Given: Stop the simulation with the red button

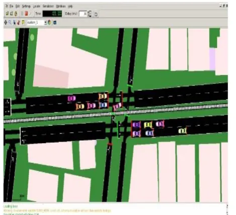Looking at the screenshot, I should [26, 14].
